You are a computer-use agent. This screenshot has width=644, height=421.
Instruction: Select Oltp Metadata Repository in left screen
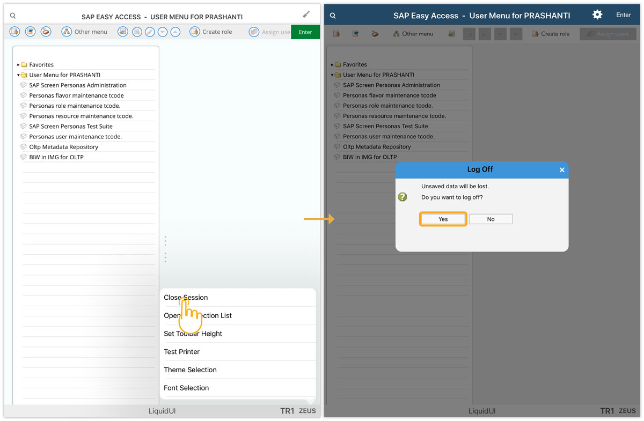click(x=64, y=147)
